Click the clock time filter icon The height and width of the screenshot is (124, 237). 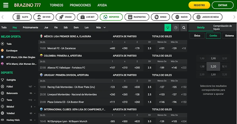176,27
